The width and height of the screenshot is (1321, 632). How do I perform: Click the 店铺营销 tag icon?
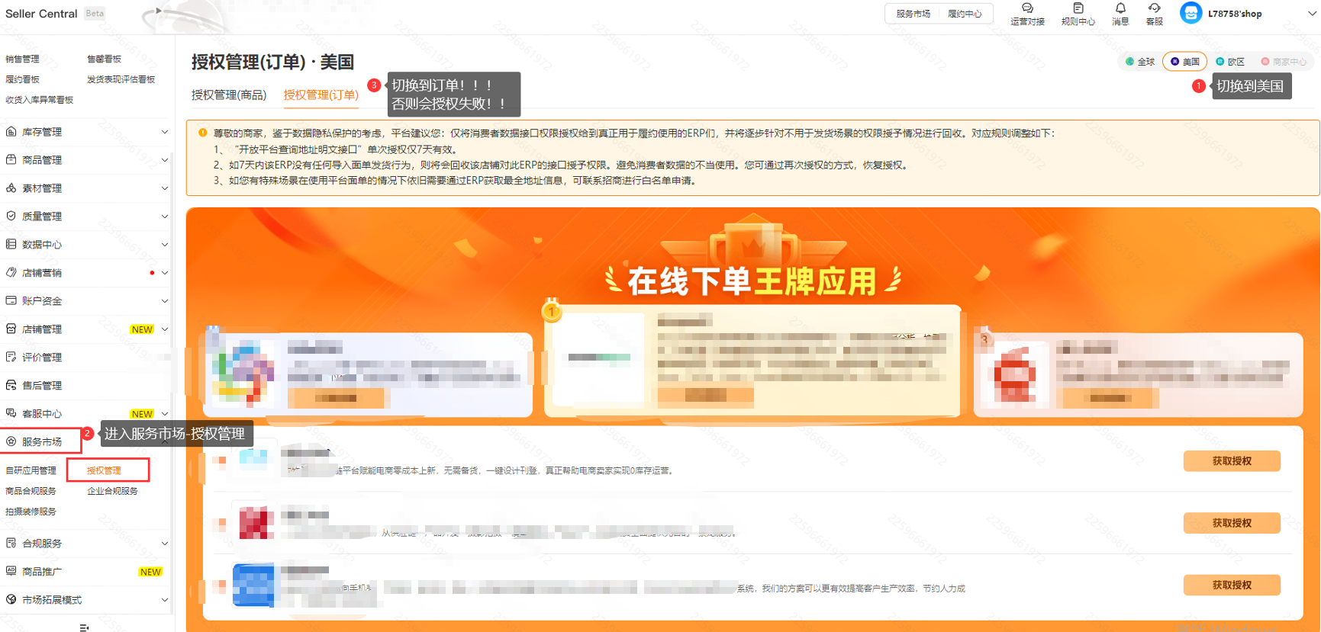pyautogui.click(x=11, y=273)
